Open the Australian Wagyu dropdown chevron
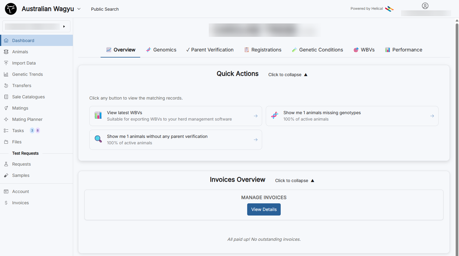Viewport: 459px width, 256px height. (x=79, y=9)
